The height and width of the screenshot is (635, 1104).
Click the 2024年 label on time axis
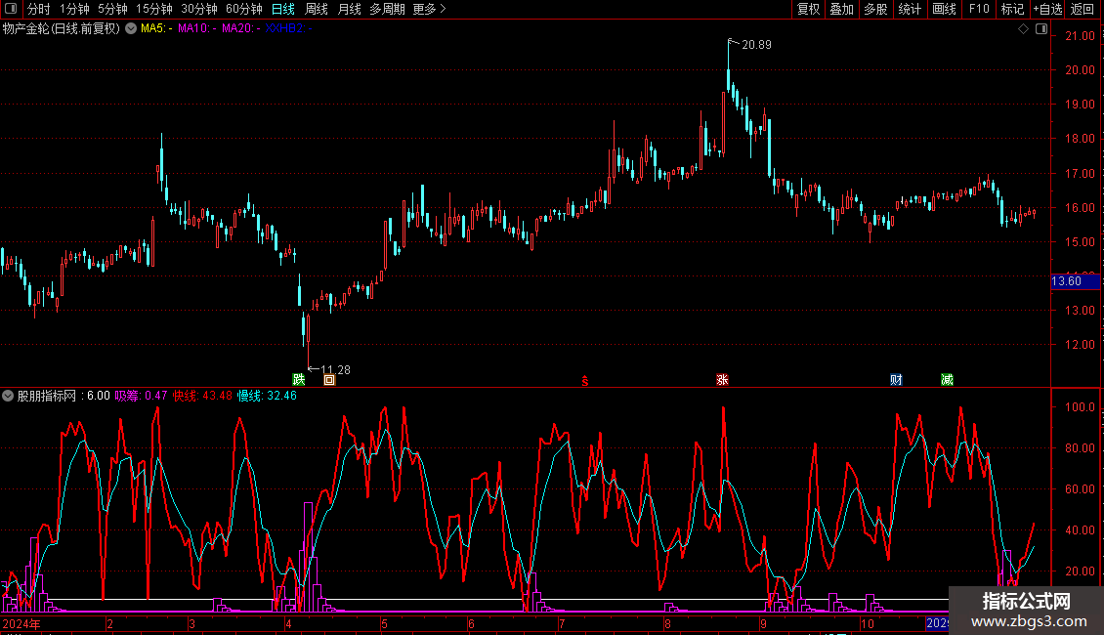(21, 623)
